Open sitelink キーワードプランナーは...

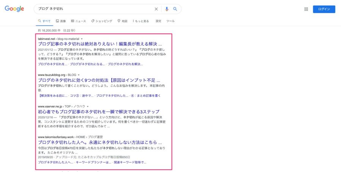point(94,163)
